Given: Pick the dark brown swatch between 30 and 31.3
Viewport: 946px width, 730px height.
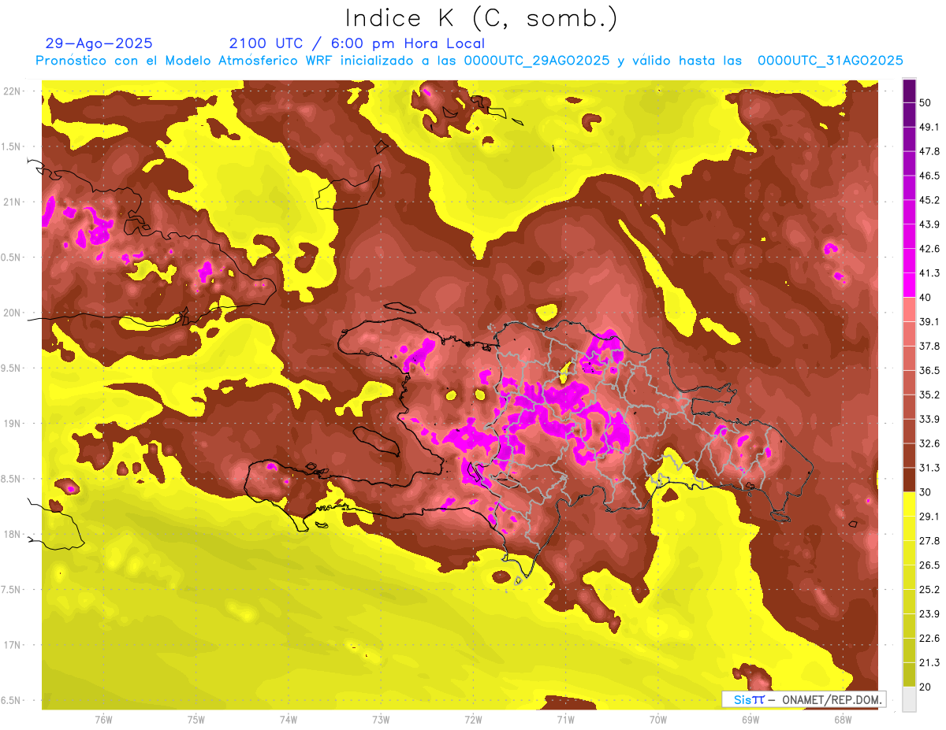Looking at the screenshot, I should tap(909, 480).
